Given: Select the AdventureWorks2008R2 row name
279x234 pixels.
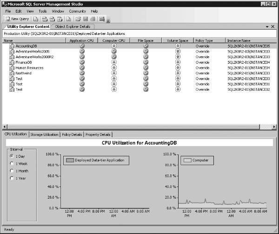Looking at the screenshot, I should [34, 57].
